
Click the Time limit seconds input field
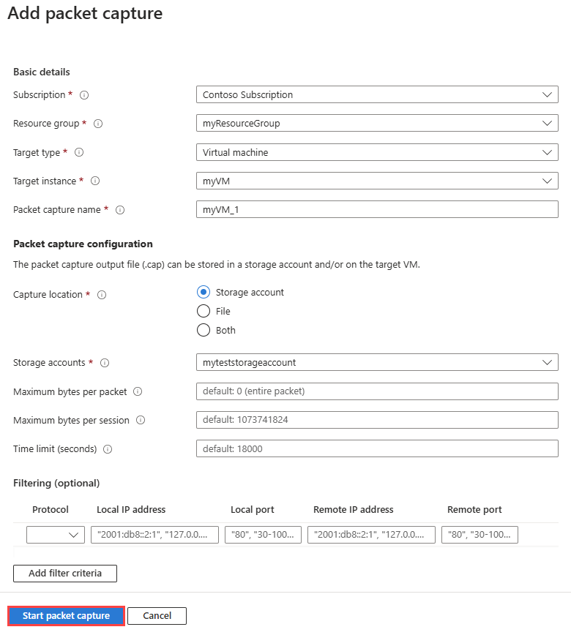pos(377,448)
